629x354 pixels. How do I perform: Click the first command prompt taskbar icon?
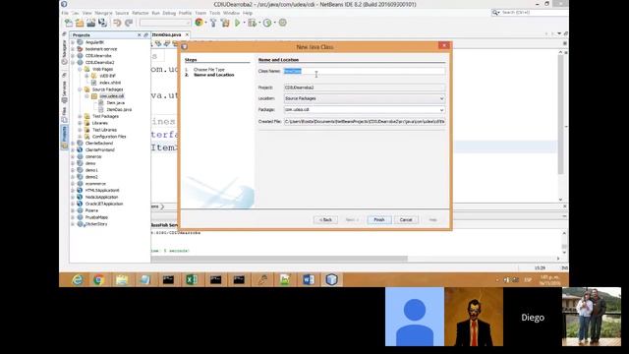pyautogui.click(x=168, y=279)
